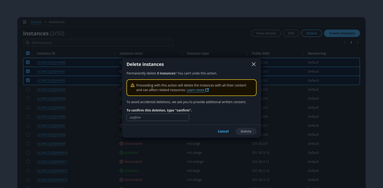Open the Learn more link in the warning
This screenshot has height=188, width=383.
point(195,90)
